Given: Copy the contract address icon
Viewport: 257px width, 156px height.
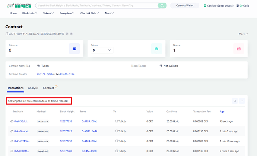Looking at the screenshot, I should click(x=67, y=34).
